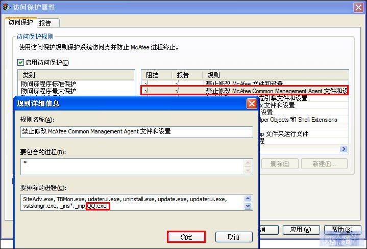This screenshot has width=367, height=249.
Task: Toggle report checkmark for McAfee 文件和设置 rule
Action: (177, 83)
